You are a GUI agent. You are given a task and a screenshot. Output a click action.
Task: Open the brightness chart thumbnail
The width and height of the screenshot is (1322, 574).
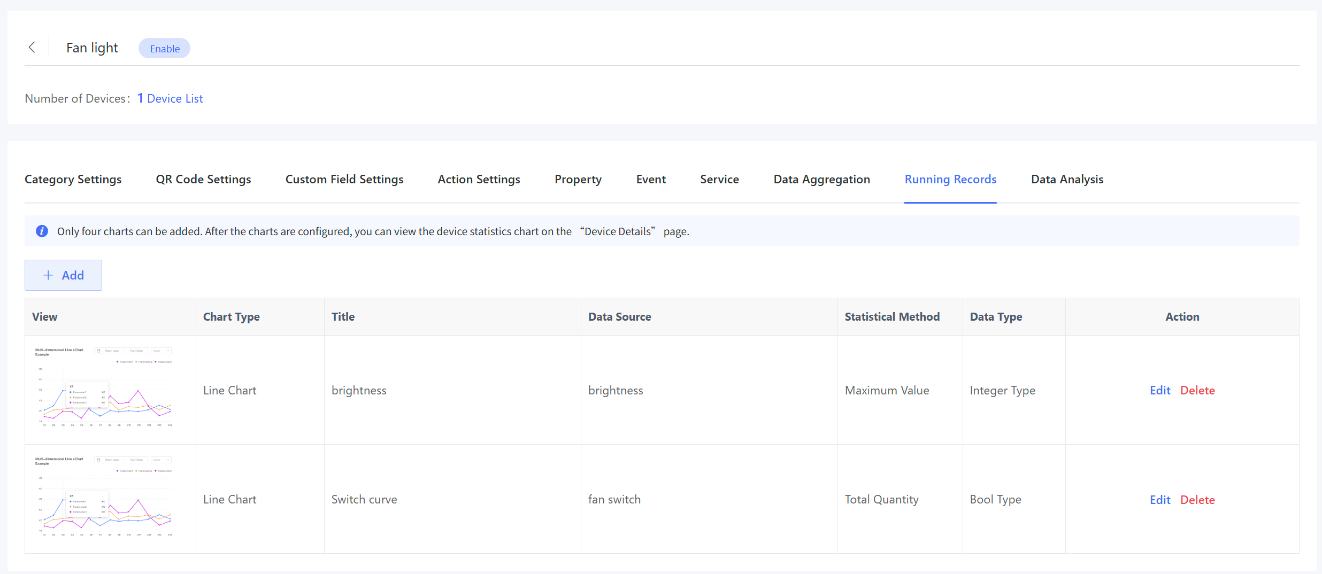104,387
